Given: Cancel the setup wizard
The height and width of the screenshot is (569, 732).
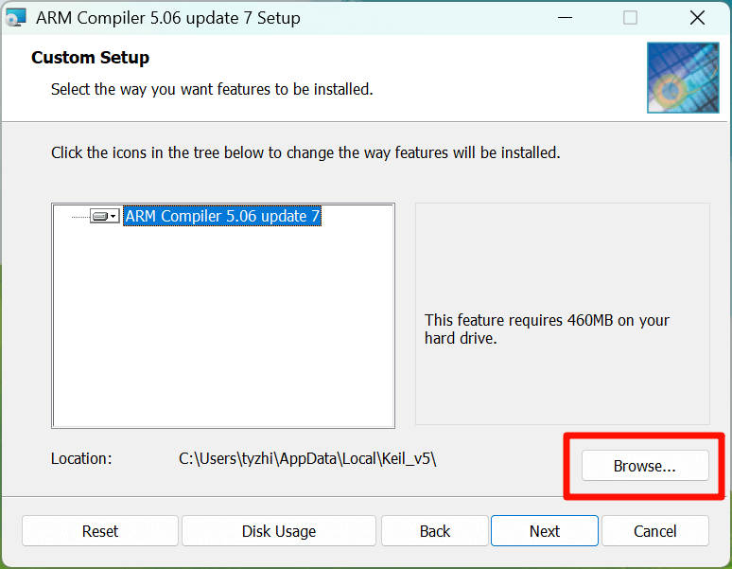Looking at the screenshot, I should point(654,531).
